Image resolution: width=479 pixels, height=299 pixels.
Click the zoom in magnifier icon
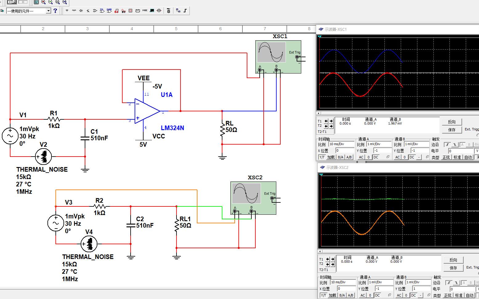tap(43, 2)
